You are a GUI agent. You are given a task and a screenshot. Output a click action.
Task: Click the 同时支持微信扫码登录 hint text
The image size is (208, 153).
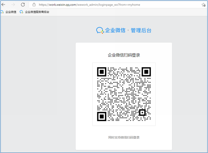pos(124,137)
